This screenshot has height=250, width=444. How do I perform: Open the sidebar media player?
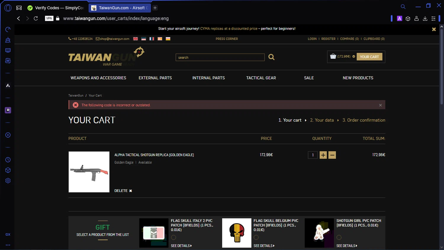(8, 135)
